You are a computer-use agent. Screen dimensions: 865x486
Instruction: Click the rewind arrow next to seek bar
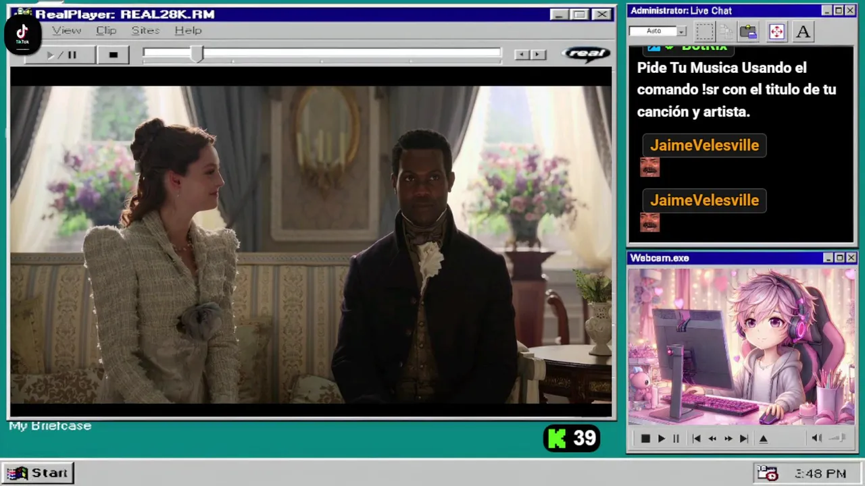pyautogui.click(x=521, y=55)
